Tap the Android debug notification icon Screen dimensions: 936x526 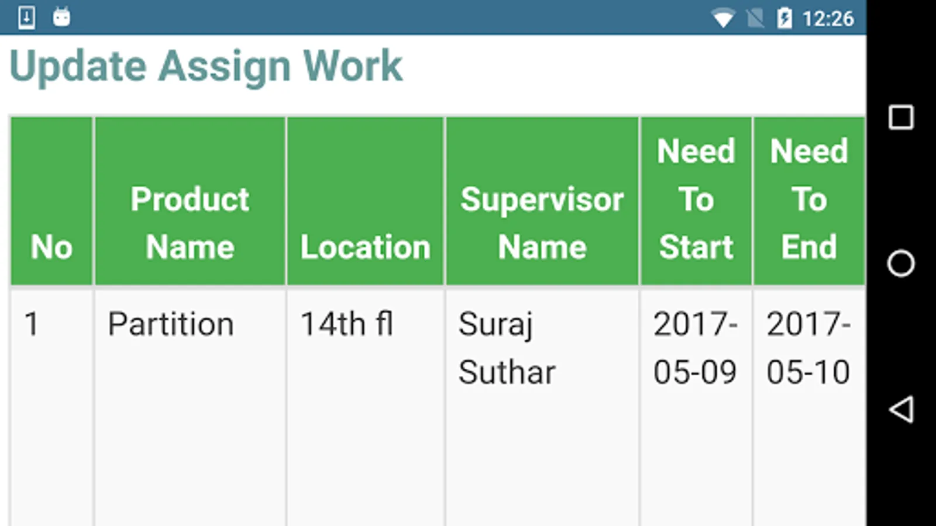click(x=61, y=18)
